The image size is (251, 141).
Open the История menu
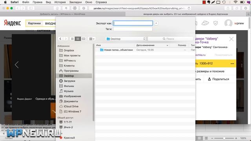60,2
